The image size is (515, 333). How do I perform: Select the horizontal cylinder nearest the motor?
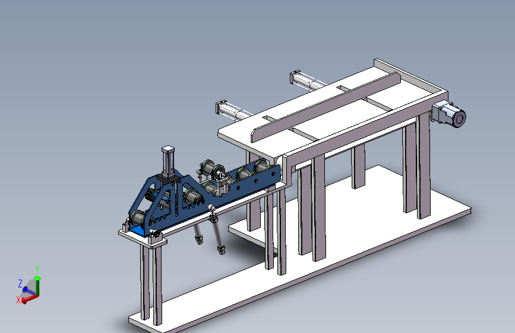coord(308,81)
